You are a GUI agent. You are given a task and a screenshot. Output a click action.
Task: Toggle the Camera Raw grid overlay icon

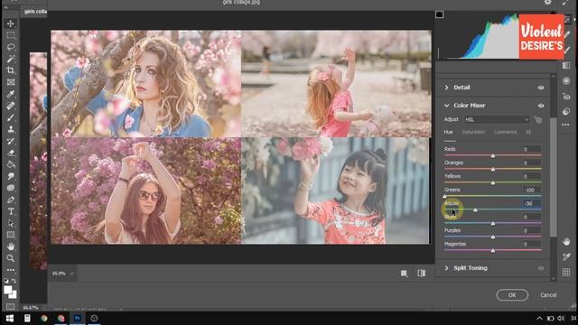pyautogui.click(x=566, y=273)
